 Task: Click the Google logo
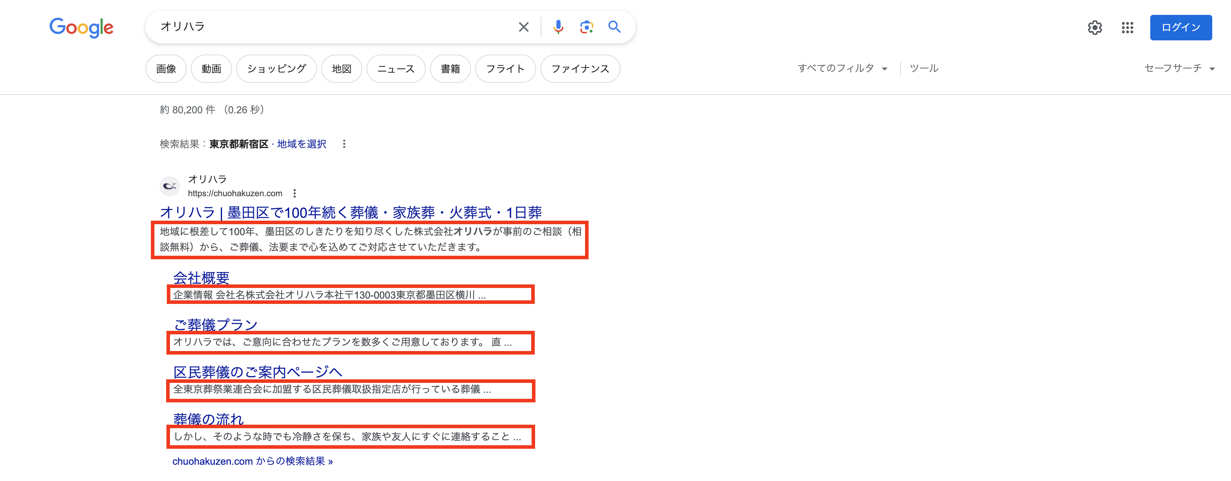coord(81,27)
